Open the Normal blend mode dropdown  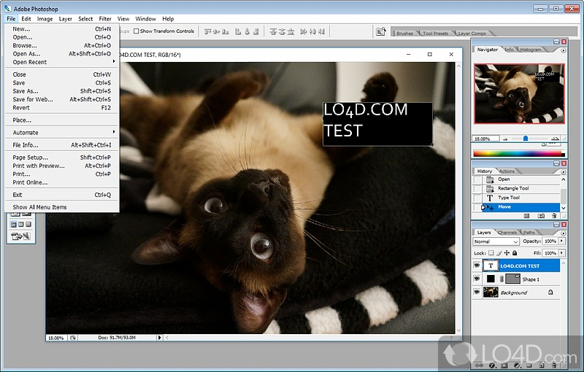tap(496, 241)
